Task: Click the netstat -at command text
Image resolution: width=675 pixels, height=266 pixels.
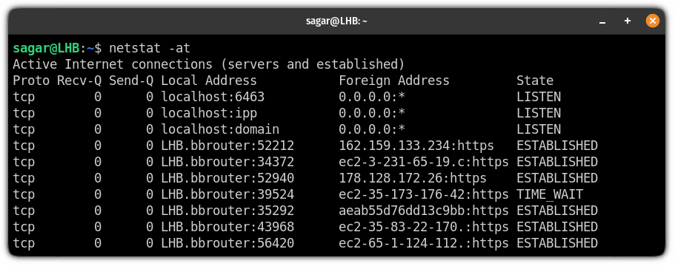Action: pyautogui.click(x=150, y=48)
